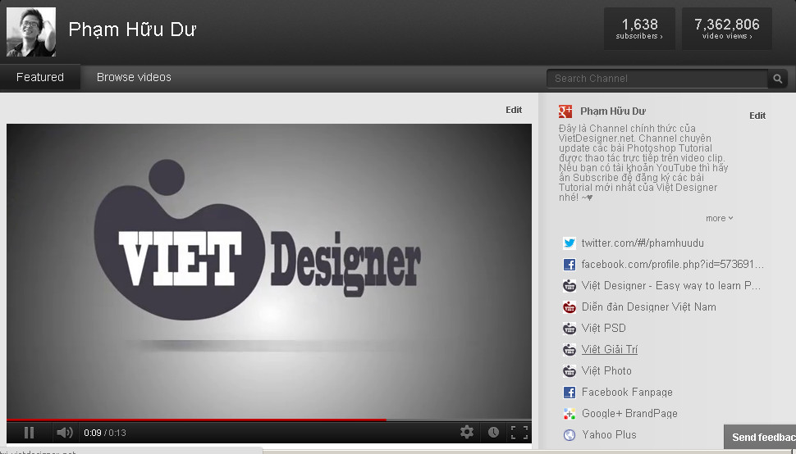Open video settings gear icon
Viewport: 796px width, 454px height.
click(467, 432)
